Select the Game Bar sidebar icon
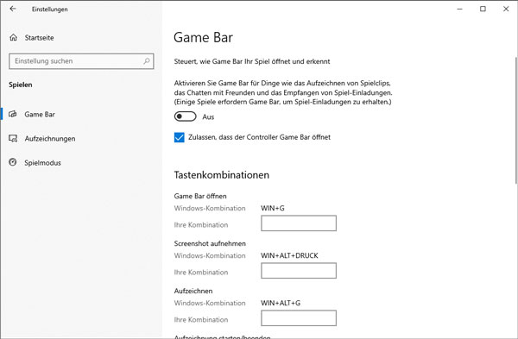The height and width of the screenshot is (339, 518). 13,114
